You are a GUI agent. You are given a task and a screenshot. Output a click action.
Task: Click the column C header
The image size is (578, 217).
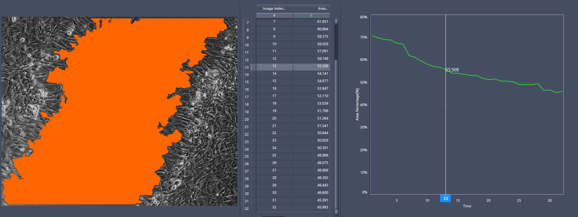coord(311,15)
